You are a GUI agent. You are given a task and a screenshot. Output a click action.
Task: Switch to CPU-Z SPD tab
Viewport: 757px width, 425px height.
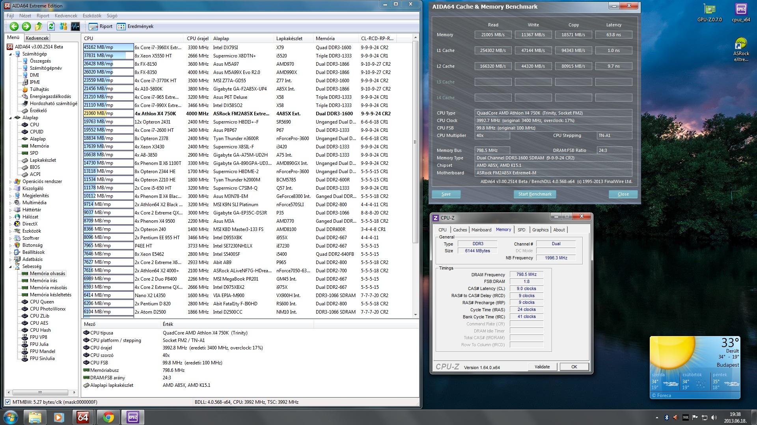[x=521, y=230]
